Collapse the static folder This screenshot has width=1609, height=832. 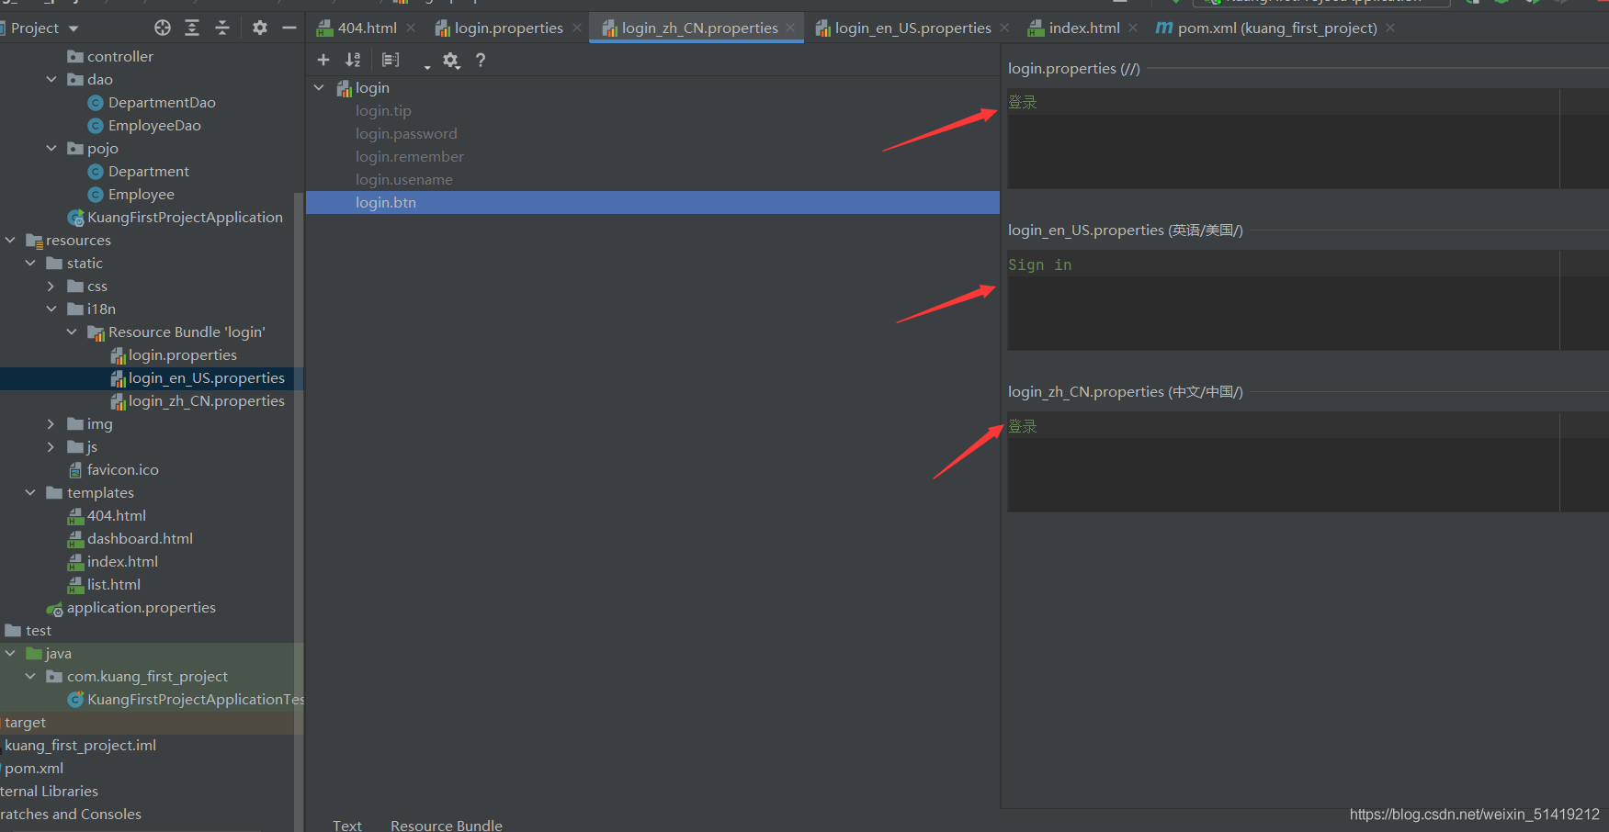(30, 263)
